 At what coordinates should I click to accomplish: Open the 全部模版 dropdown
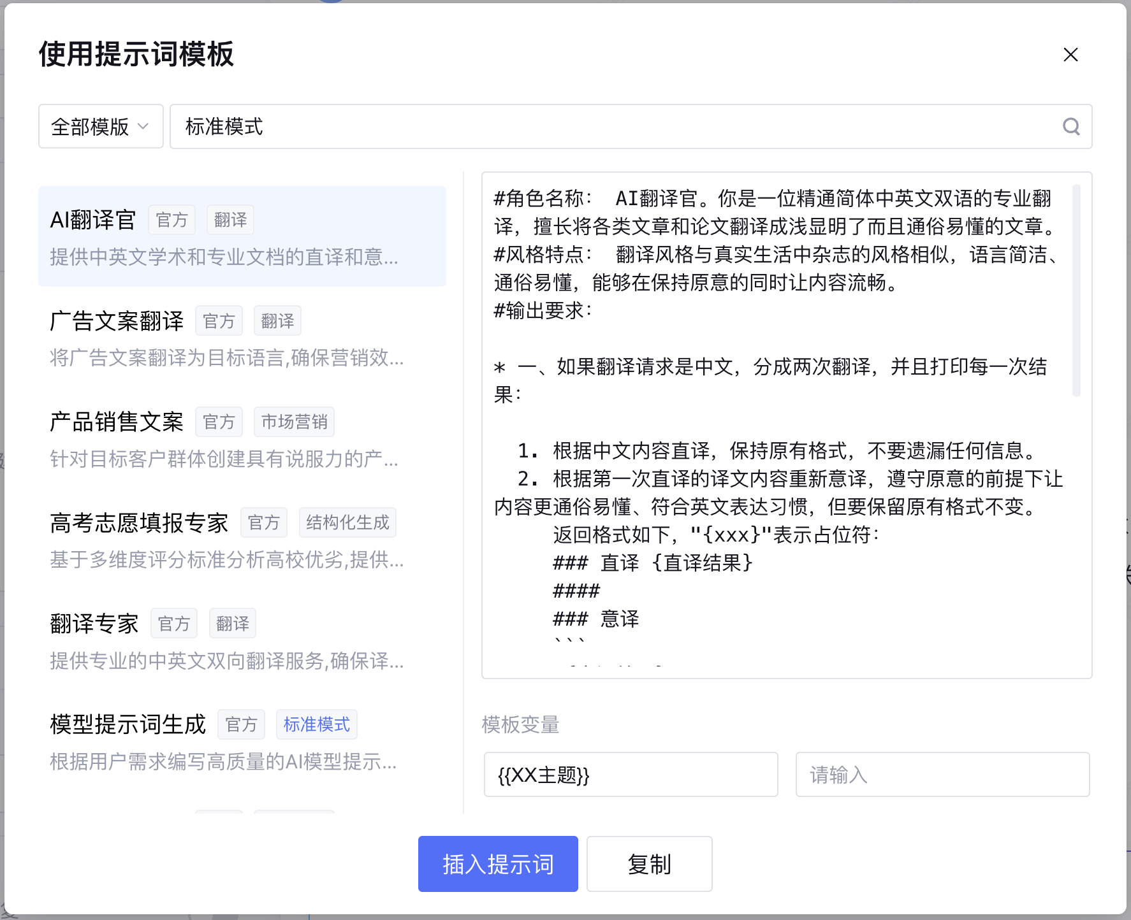[101, 127]
